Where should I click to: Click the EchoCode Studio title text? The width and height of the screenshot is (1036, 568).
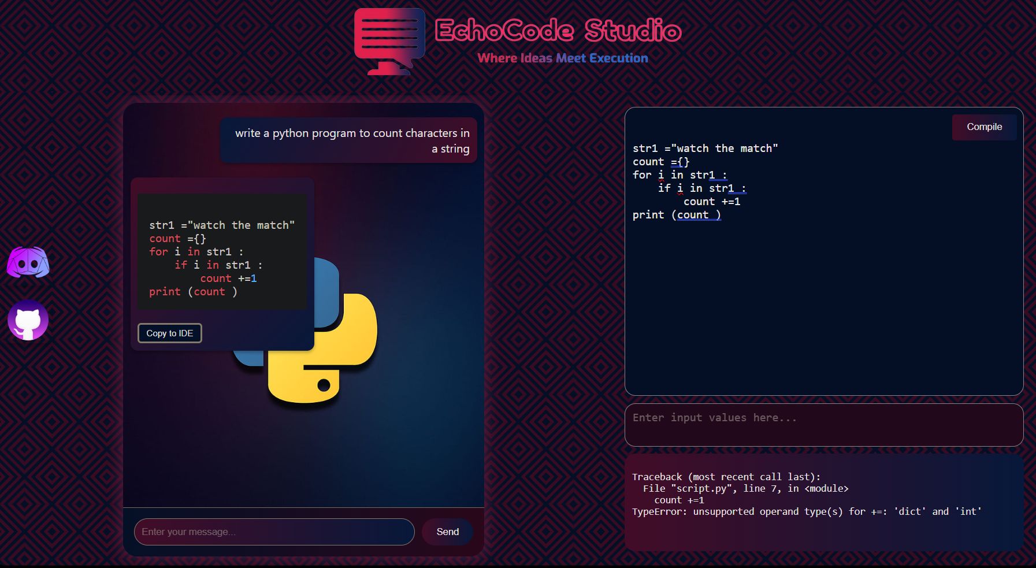558,30
